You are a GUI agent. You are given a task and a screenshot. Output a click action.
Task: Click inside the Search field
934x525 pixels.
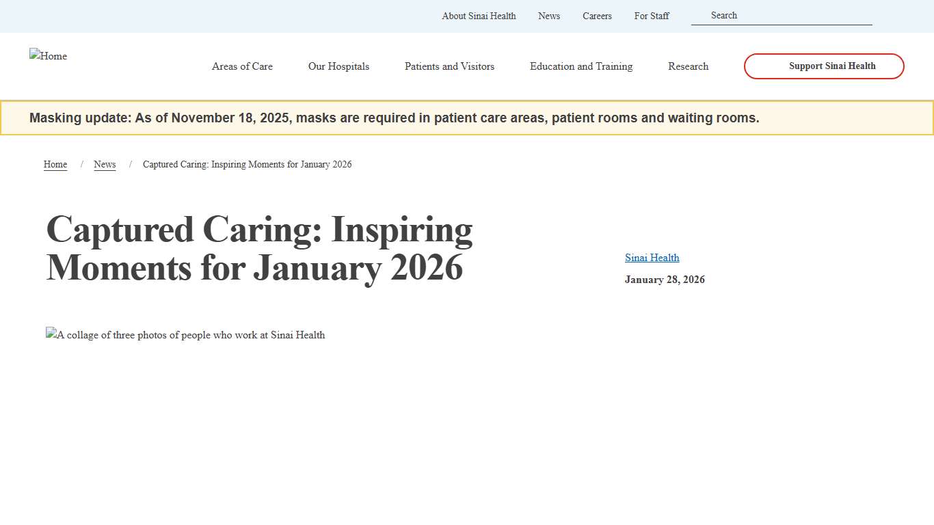click(x=782, y=15)
